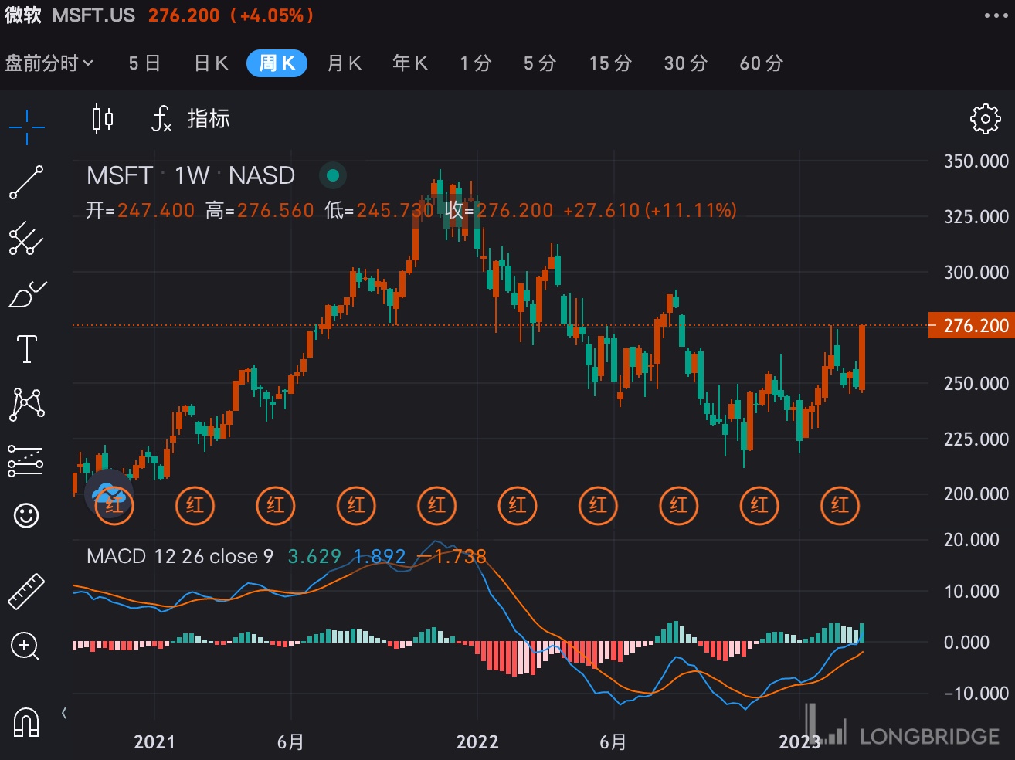Screen dimensions: 1015x760
Task: Choose the pitchfork drawing tool
Action: coord(26,239)
